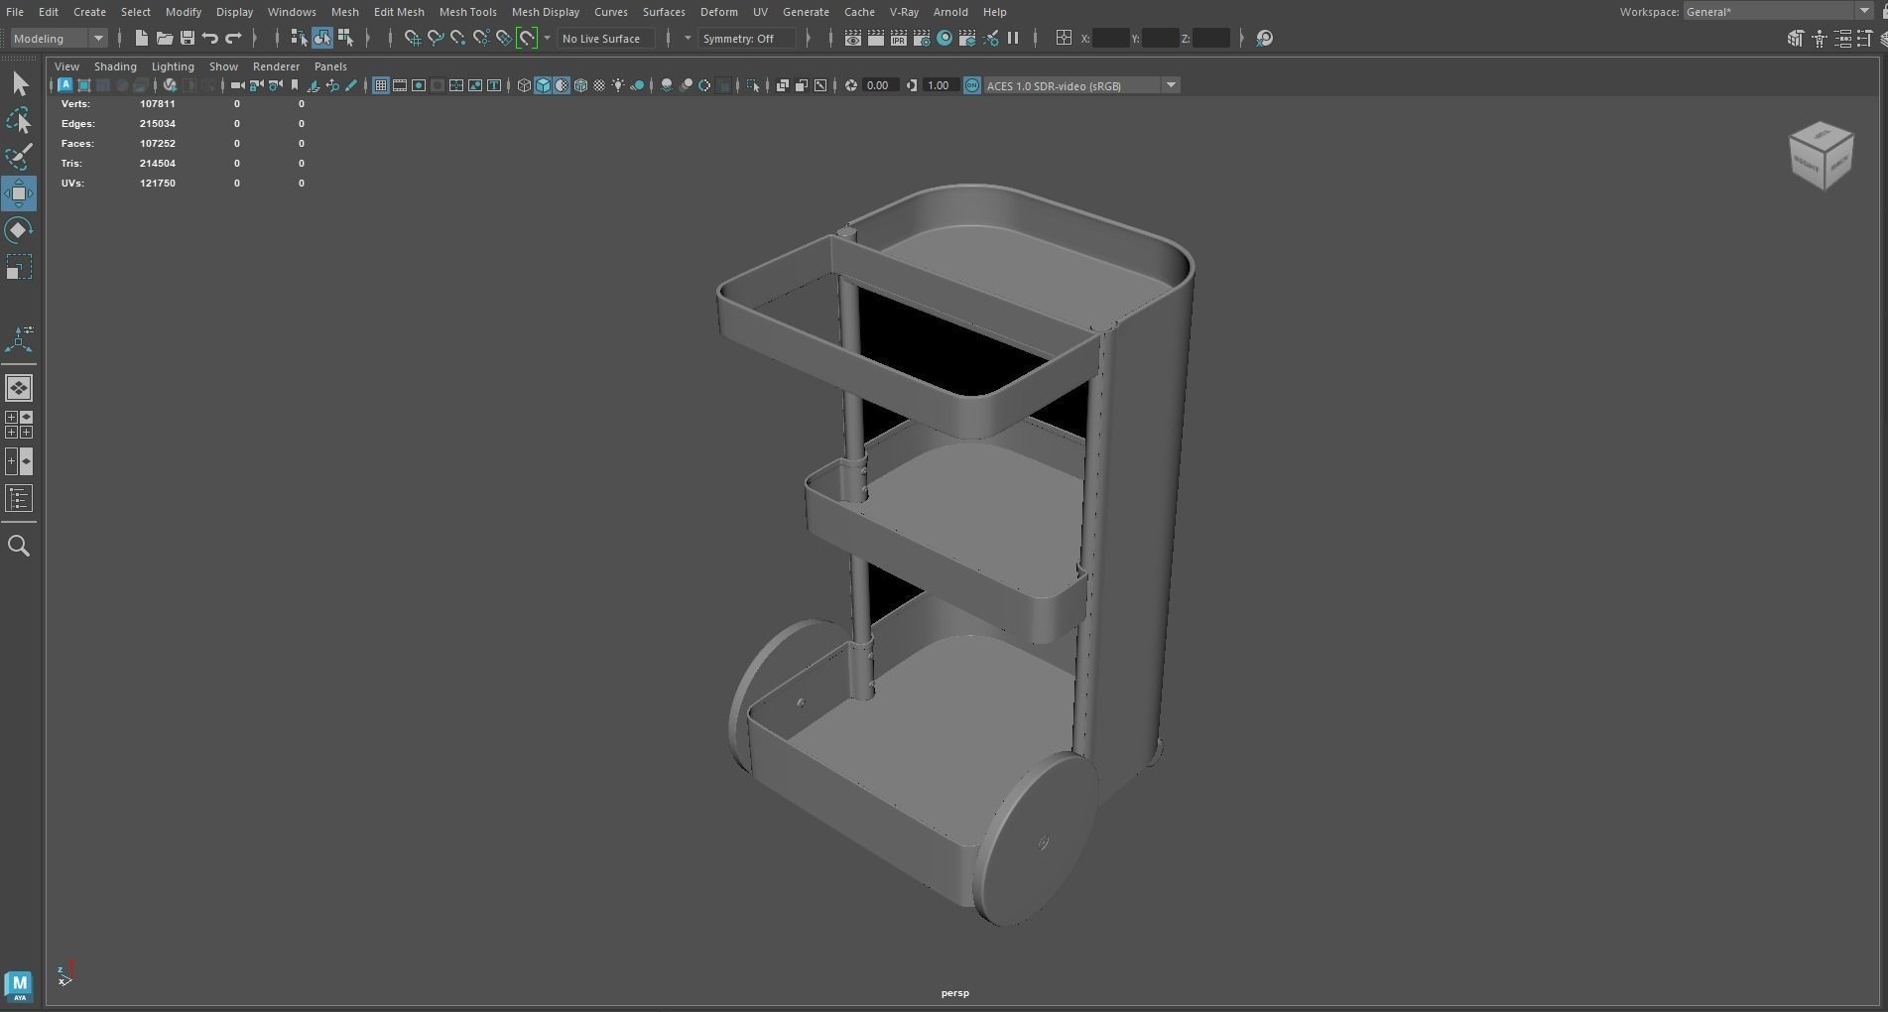1888x1012 pixels.
Task: Expand snap options arrow beside magnet
Action: click(x=547, y=38)
